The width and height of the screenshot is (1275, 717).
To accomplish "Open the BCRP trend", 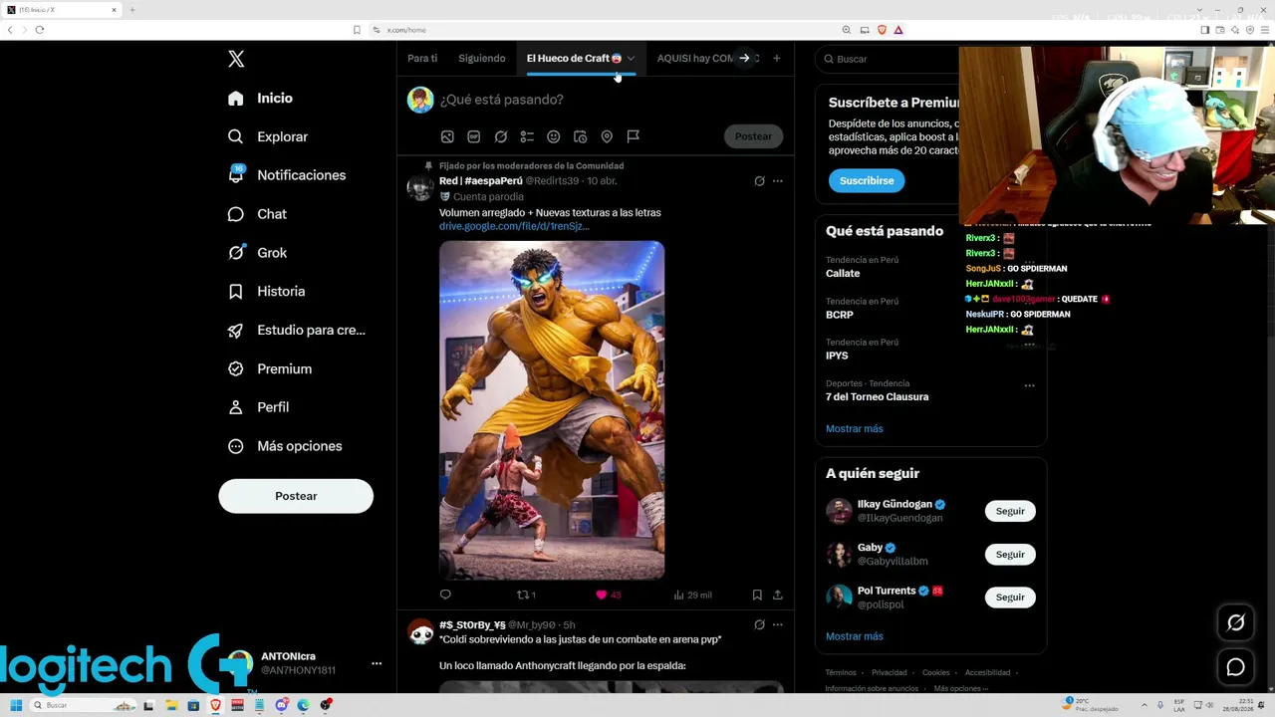I will [x=840, y=315].
